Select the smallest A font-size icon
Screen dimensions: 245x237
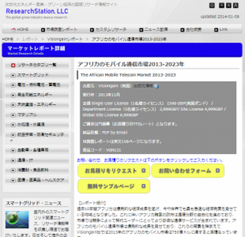222,5
